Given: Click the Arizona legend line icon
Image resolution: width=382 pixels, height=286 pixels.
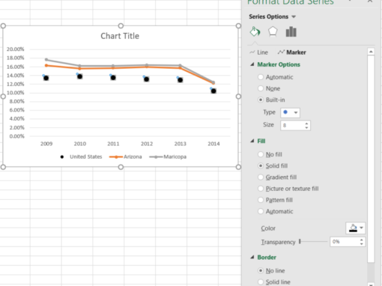Looking at the screenshot, I should tap(116, 156).
